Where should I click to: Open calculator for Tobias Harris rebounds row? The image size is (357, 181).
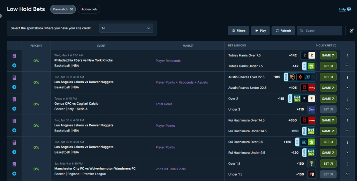(x=14, y=56)
